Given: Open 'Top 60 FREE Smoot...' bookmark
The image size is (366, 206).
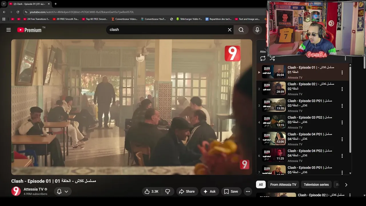Looking at the screenshot, I should tap(95, 19).
